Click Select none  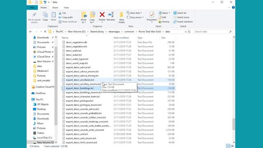click(181, 17)
